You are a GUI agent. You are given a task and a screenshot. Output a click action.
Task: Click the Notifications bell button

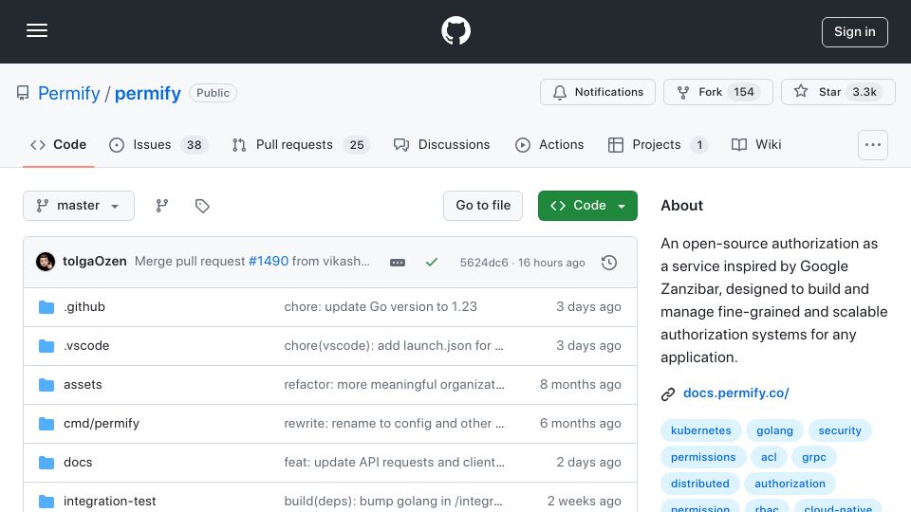[x=597, y=92]
